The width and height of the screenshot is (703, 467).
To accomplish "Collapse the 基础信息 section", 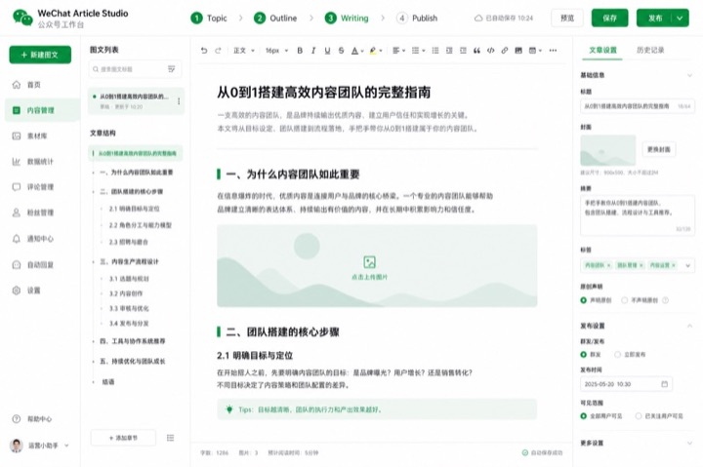I will 689,75.
